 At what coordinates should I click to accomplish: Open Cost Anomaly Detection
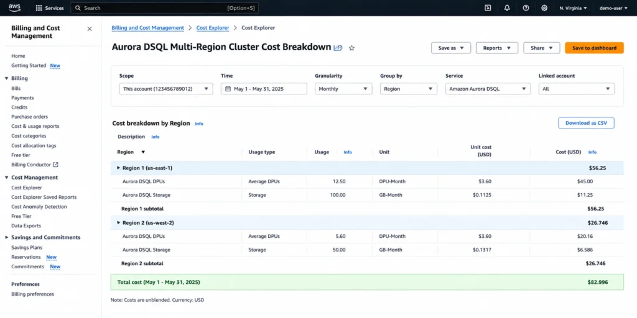pos(39,207)
